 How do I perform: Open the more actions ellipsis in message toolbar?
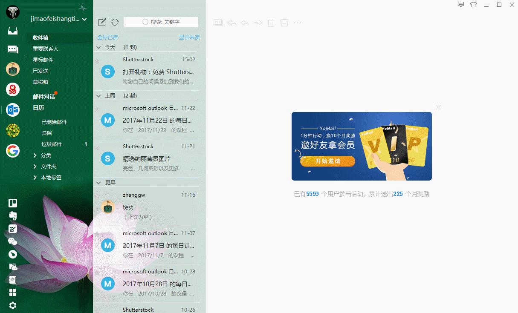(x=298, y=23)
